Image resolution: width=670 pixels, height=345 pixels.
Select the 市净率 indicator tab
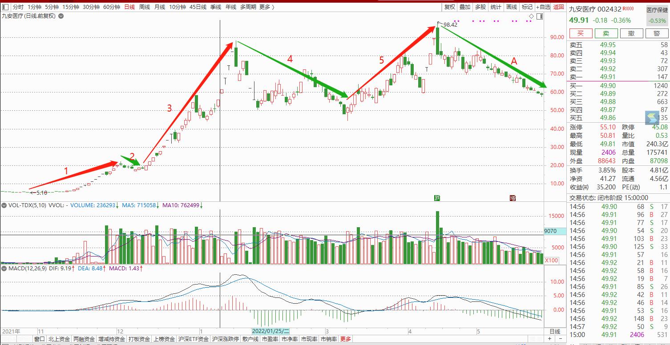click(290, 339)
